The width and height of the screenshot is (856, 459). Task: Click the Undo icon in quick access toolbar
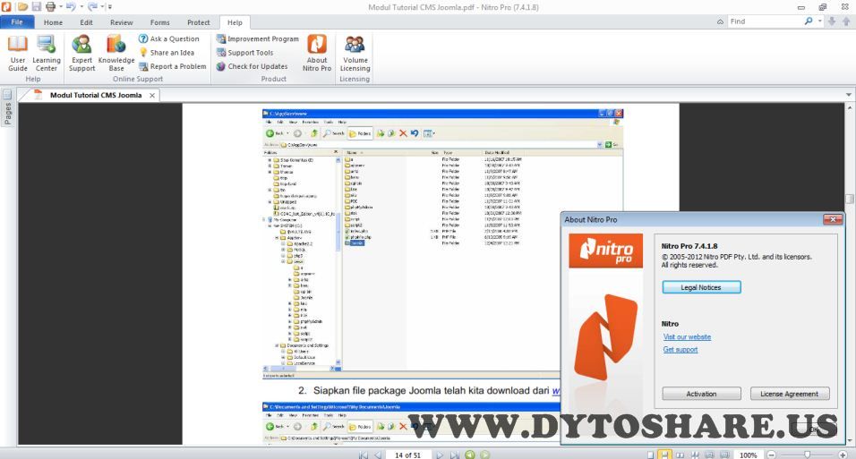pyautogui.click(x=71, y=6)
